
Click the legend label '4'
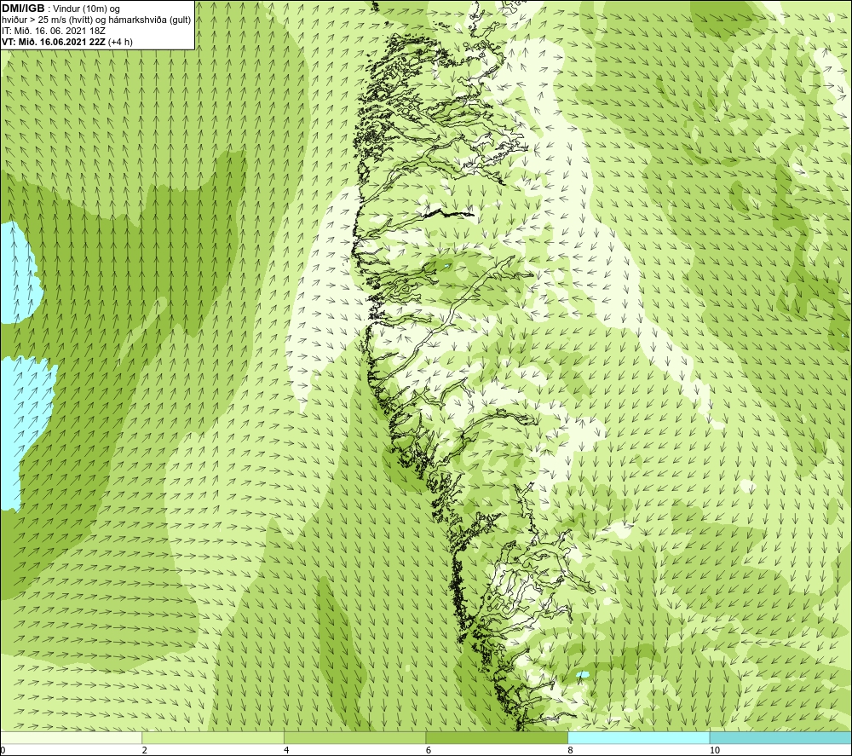287,750
